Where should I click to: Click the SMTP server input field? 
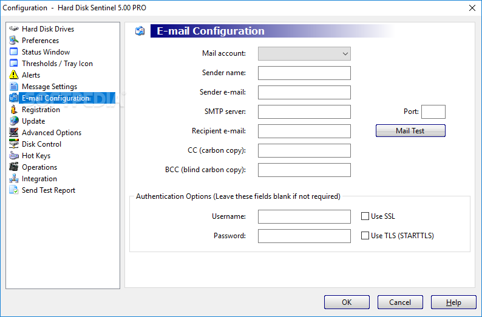pyautogui.click(x=304, y=112)
